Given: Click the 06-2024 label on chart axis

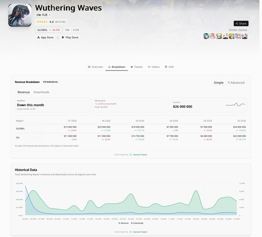Looking at the screenshot, I should click(x=33, y=219).
